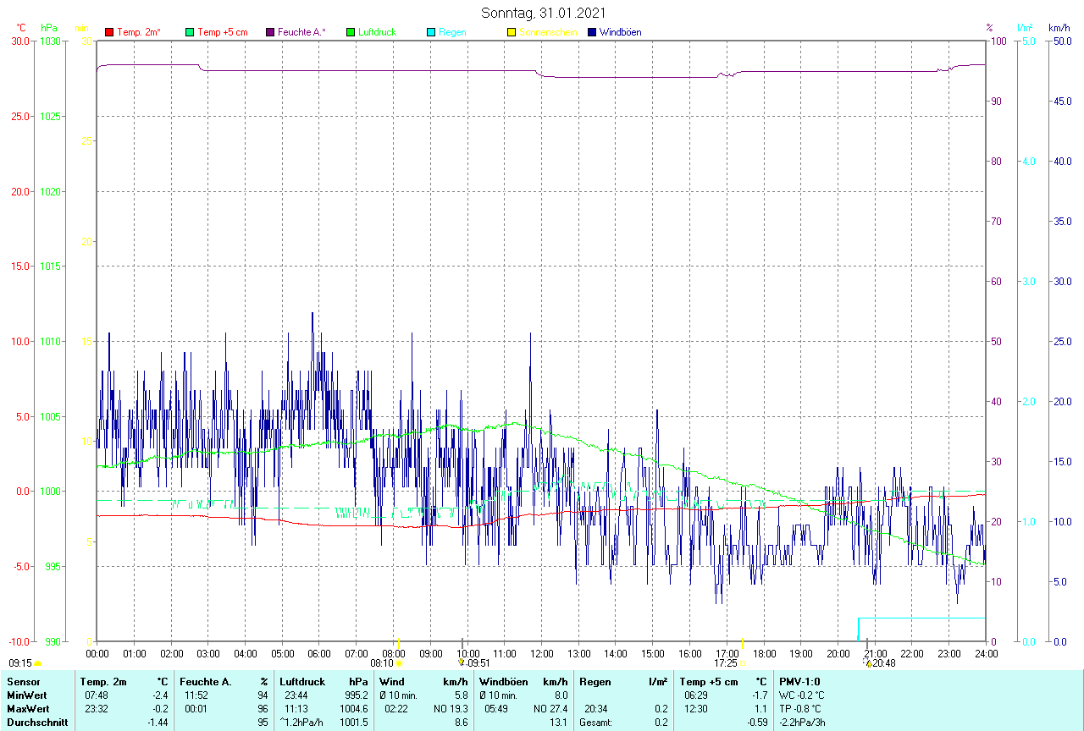
Task: Click the blue Windböen legend swatch
Action: [592, 33]
